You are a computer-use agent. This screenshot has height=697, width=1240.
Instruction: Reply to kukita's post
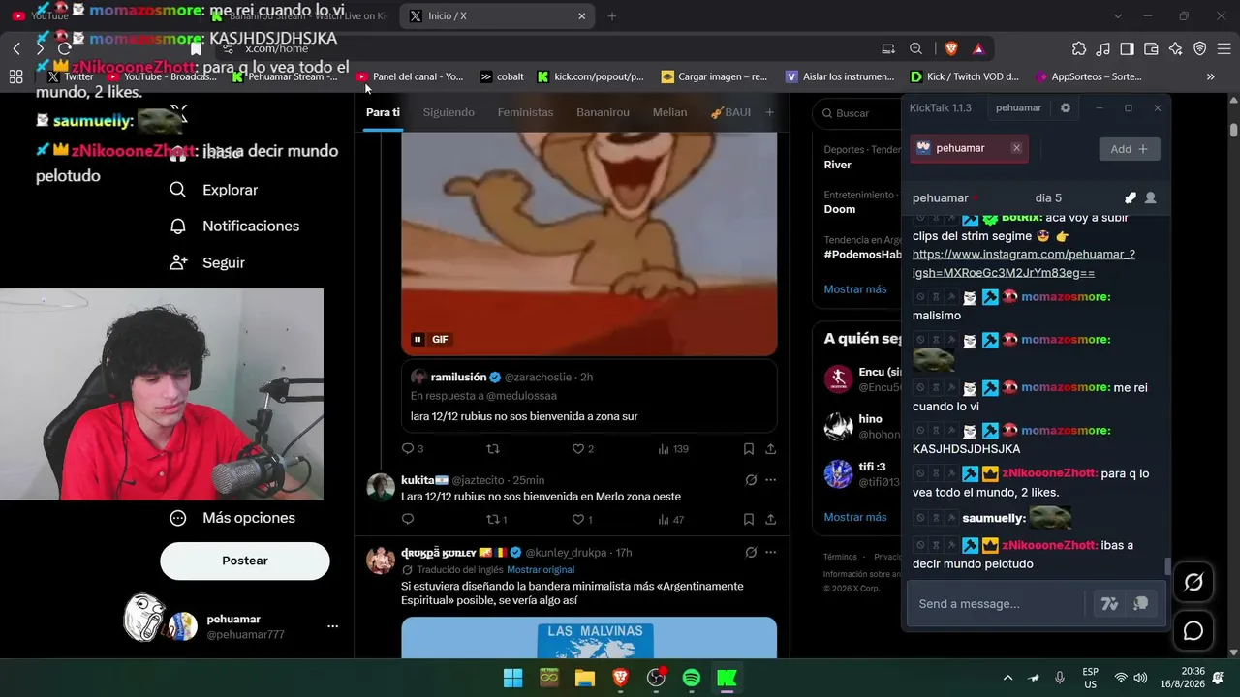pos(408,520)
